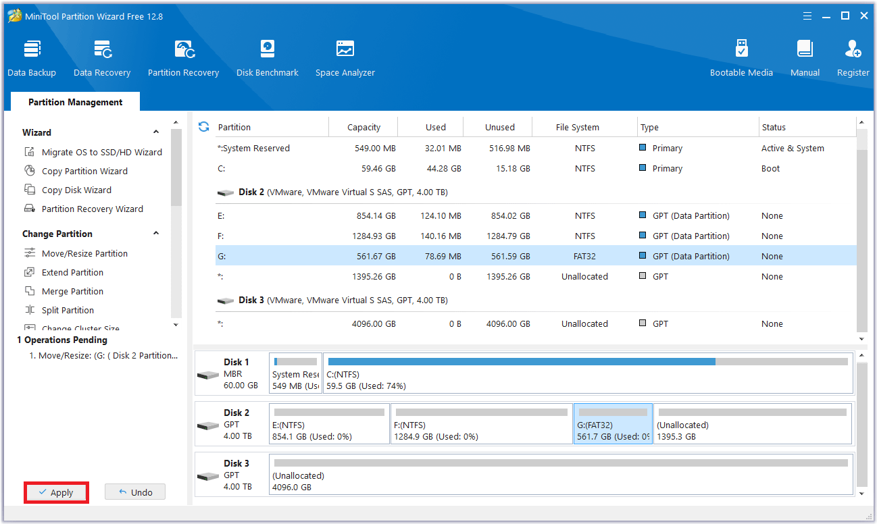This screenshot has width=877, height=524.
Task: Sort by Capacity column header
Action: point(364,127)
